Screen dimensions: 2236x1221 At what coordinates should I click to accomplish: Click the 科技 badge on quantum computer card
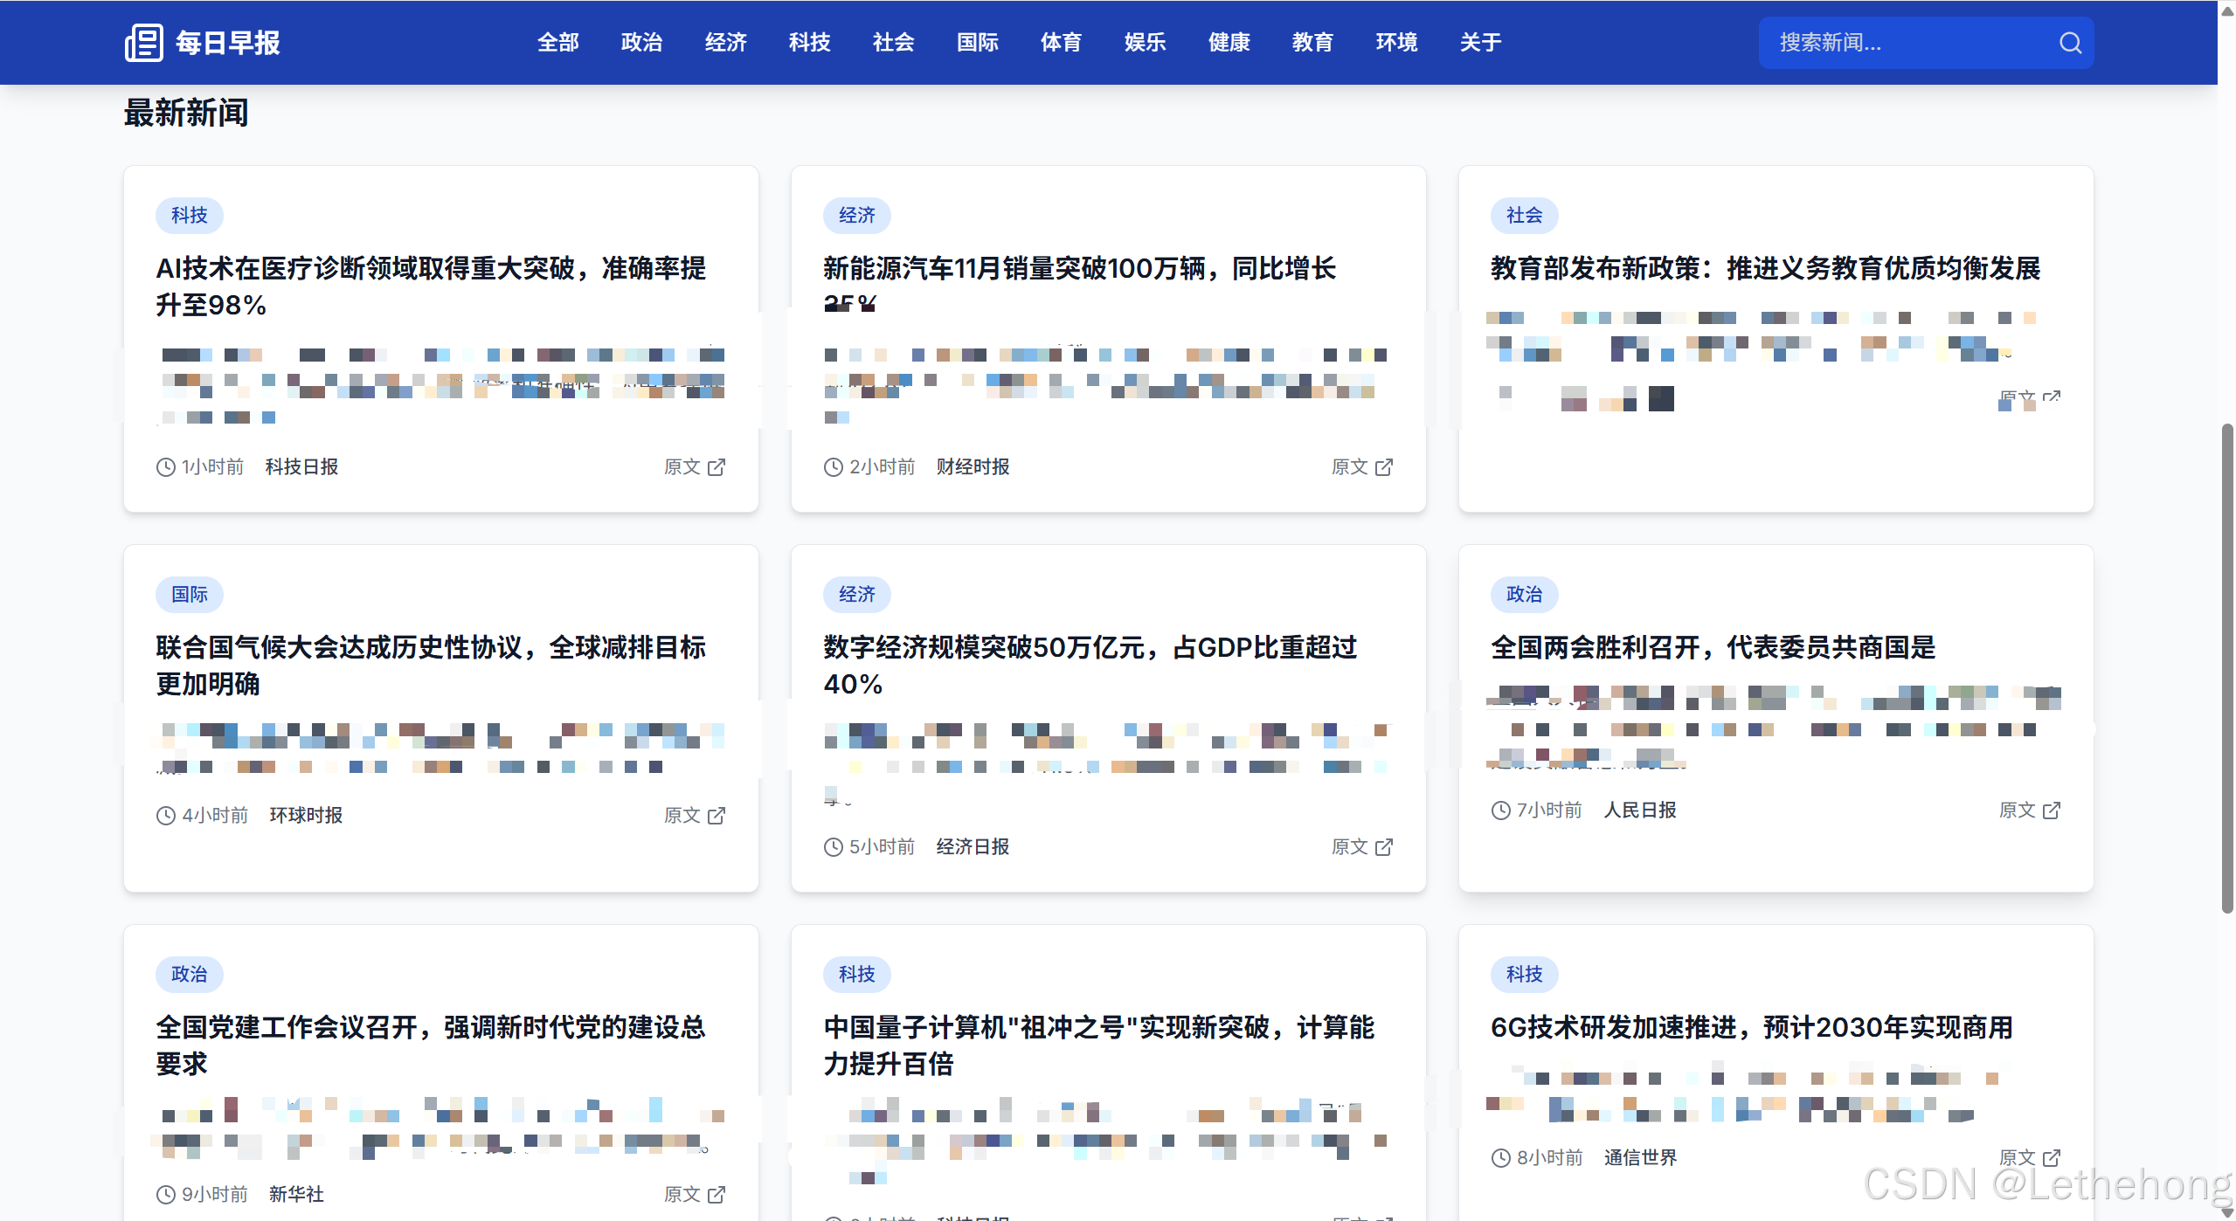pos(857,975)
